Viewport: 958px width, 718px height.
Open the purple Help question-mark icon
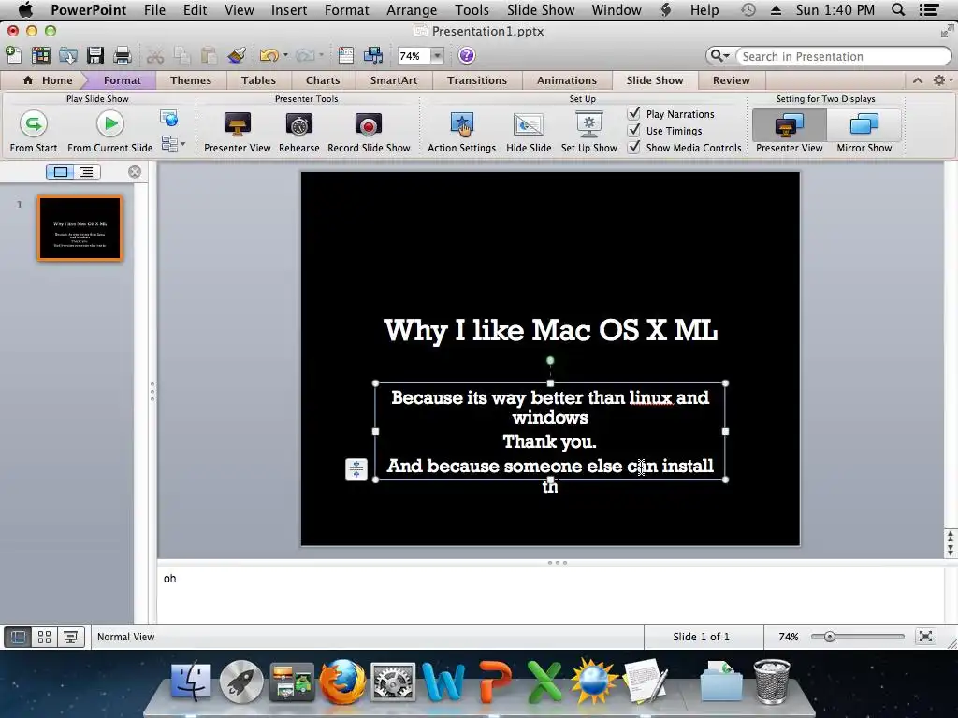click(x=466, y=55)
